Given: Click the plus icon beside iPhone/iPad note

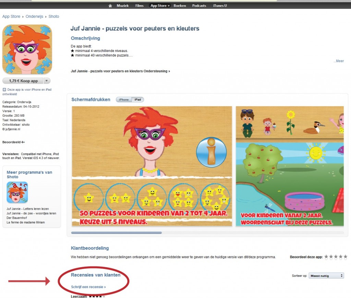Looking at the screenshot, I should click(x=4, y=90).
